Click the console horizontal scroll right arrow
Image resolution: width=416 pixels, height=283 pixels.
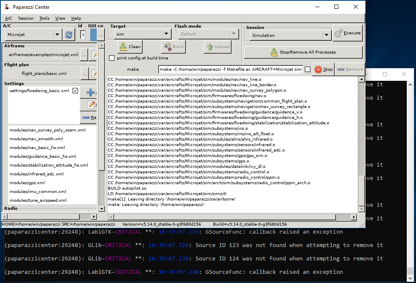click(354, 217)
